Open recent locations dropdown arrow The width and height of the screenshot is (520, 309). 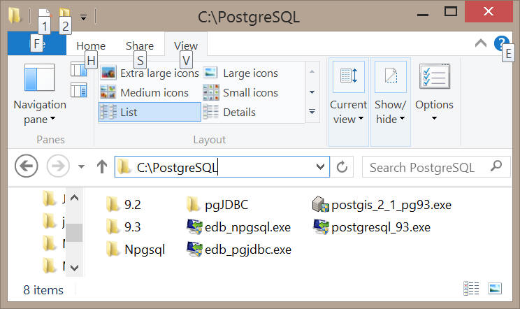coord(81,166)
